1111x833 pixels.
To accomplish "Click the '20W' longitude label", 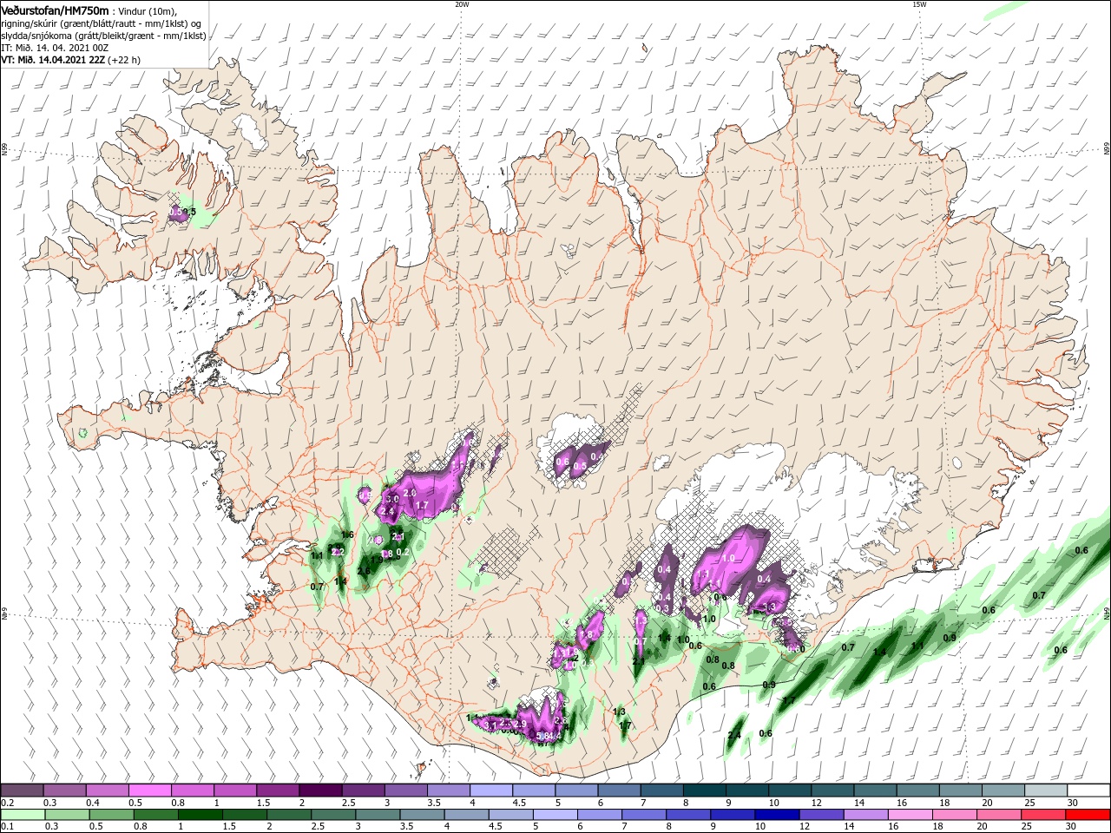I will [462, 4].
